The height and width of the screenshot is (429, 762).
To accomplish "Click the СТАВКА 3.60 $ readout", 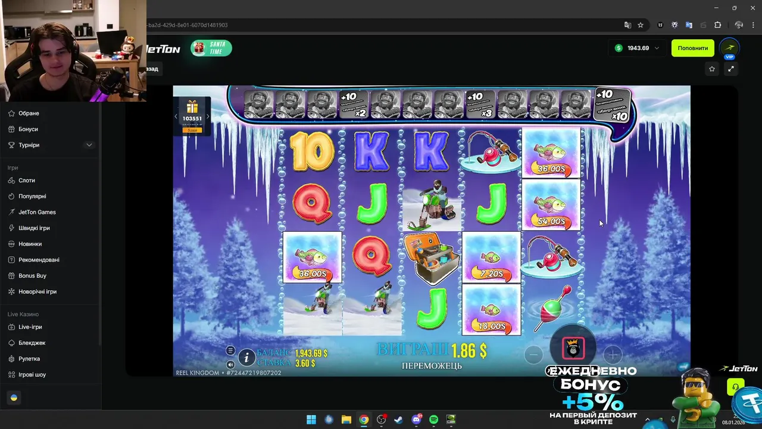I will [286, 363].
